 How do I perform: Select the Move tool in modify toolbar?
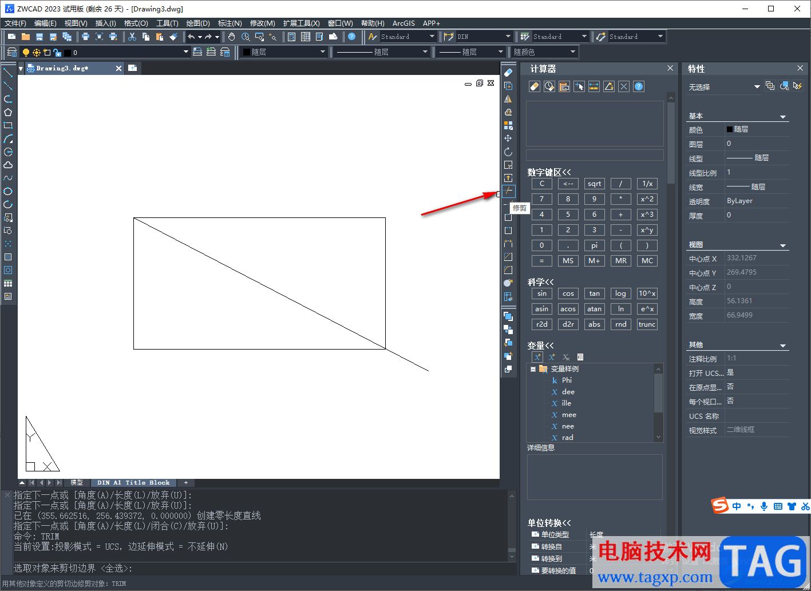pyautogui.click(x=508, y=138)
